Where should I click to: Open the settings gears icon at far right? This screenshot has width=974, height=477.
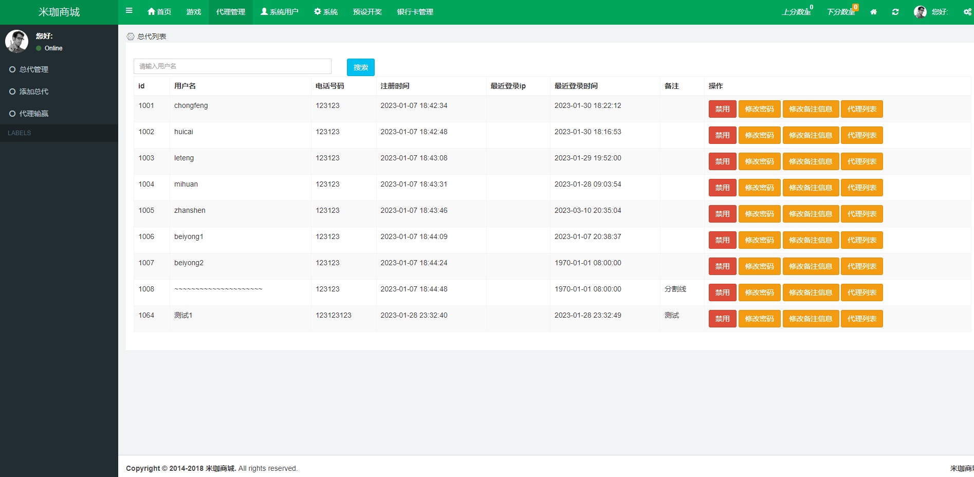coord(967,12)
